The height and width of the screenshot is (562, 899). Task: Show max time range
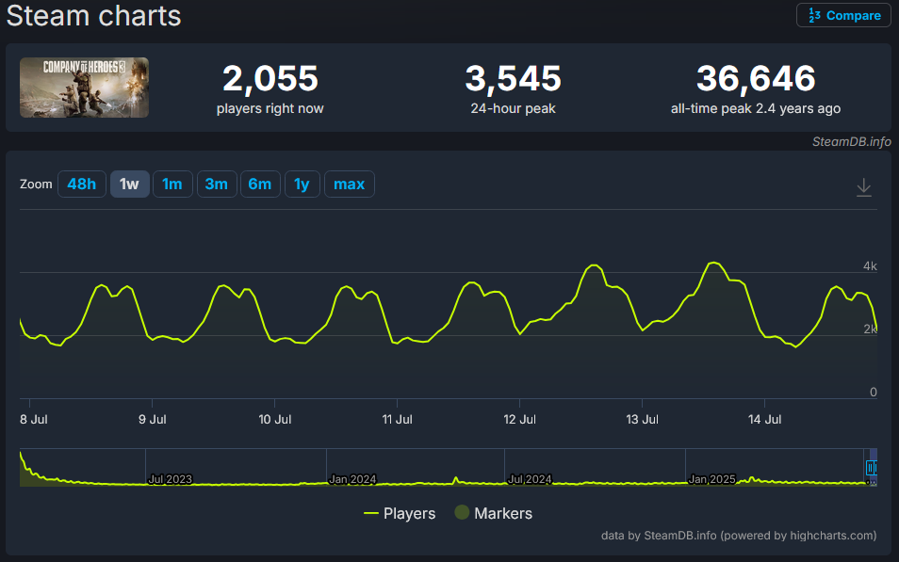tap(350, 184)
